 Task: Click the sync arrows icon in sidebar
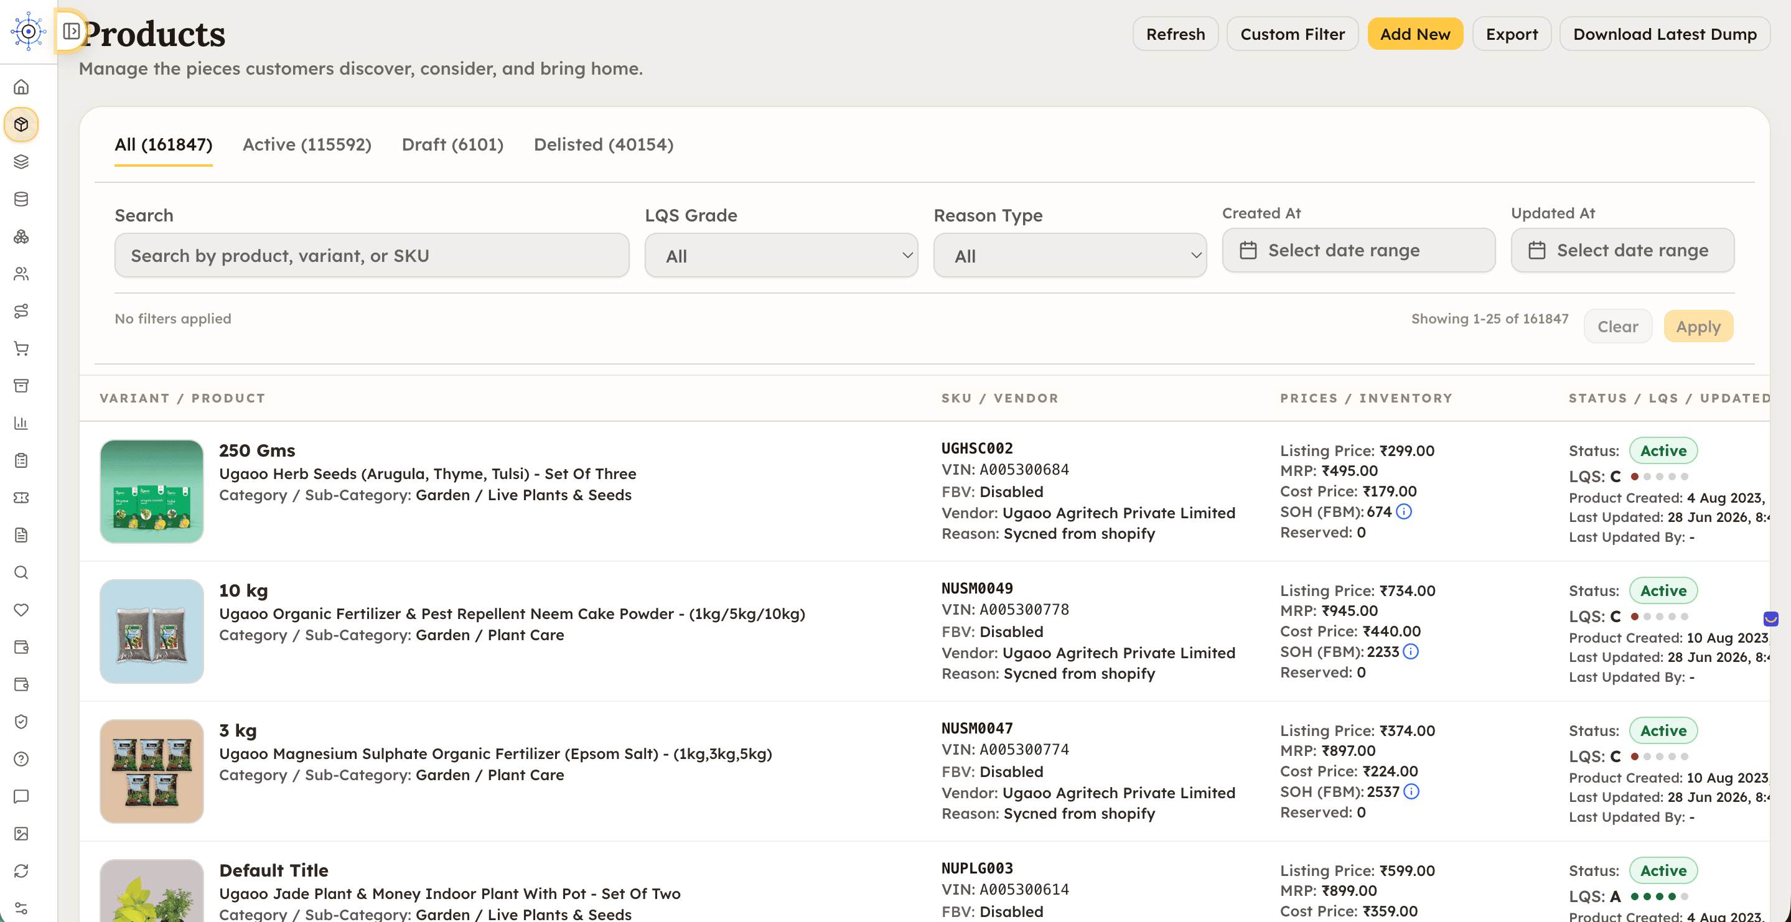[22, 871]
